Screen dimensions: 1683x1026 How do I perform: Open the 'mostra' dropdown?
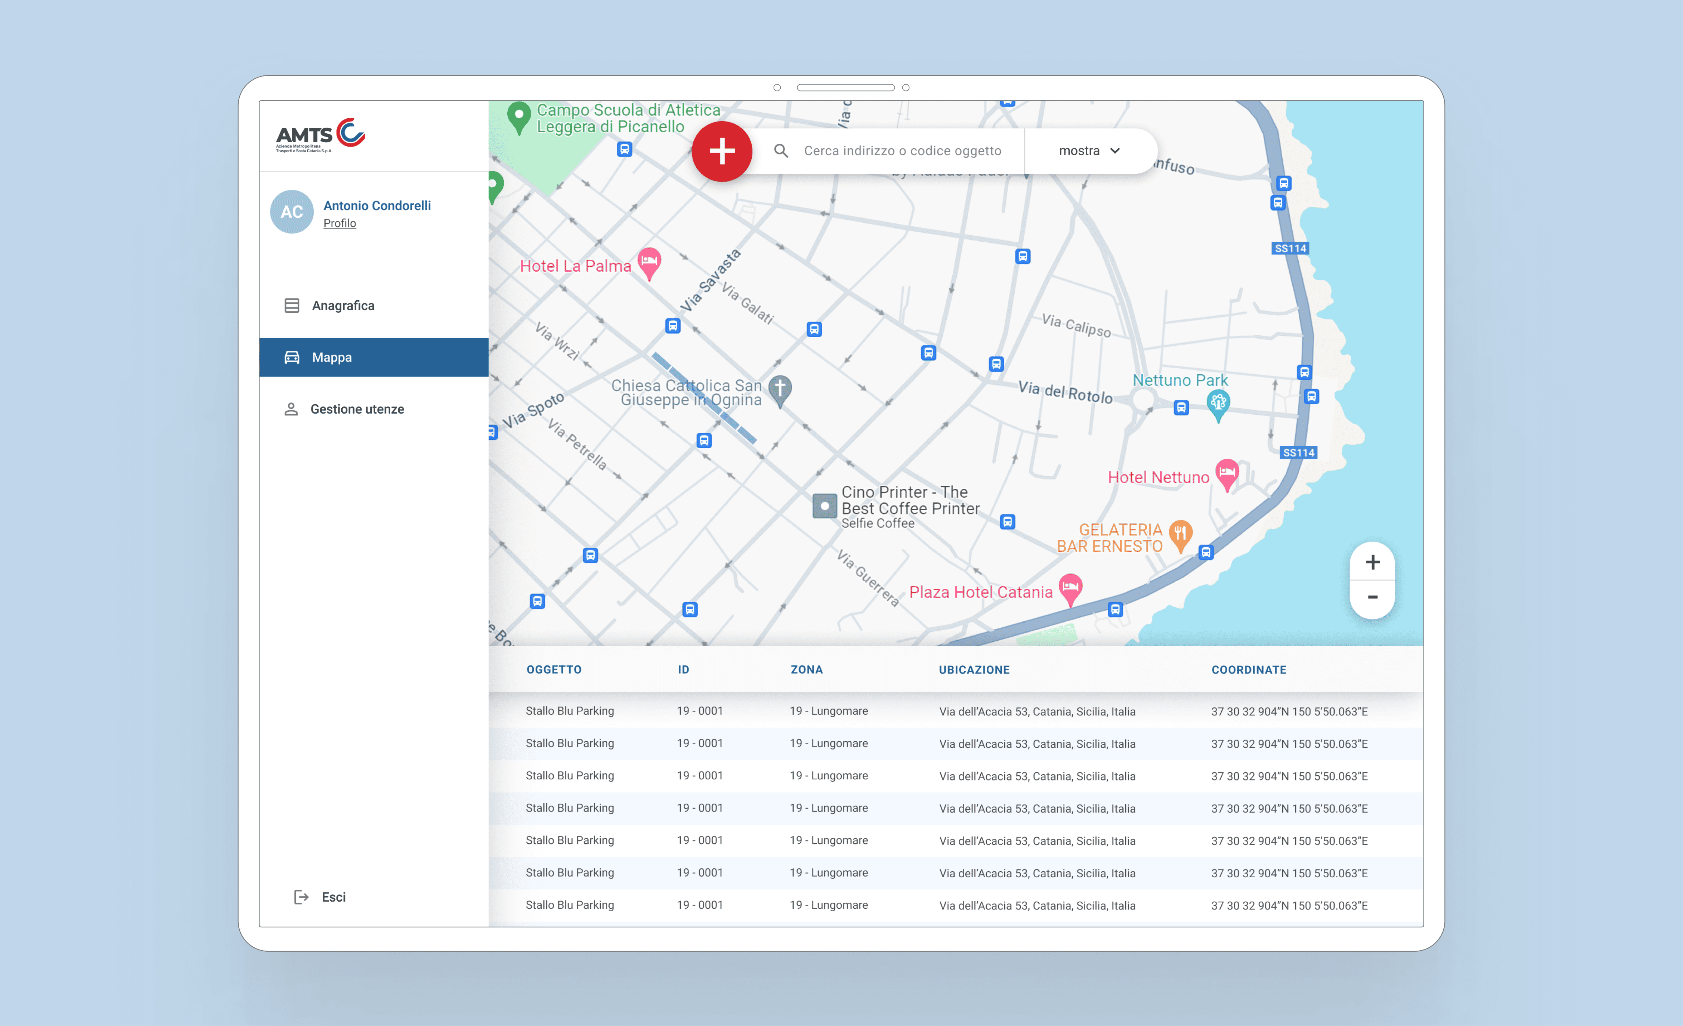coord(1089,151)
